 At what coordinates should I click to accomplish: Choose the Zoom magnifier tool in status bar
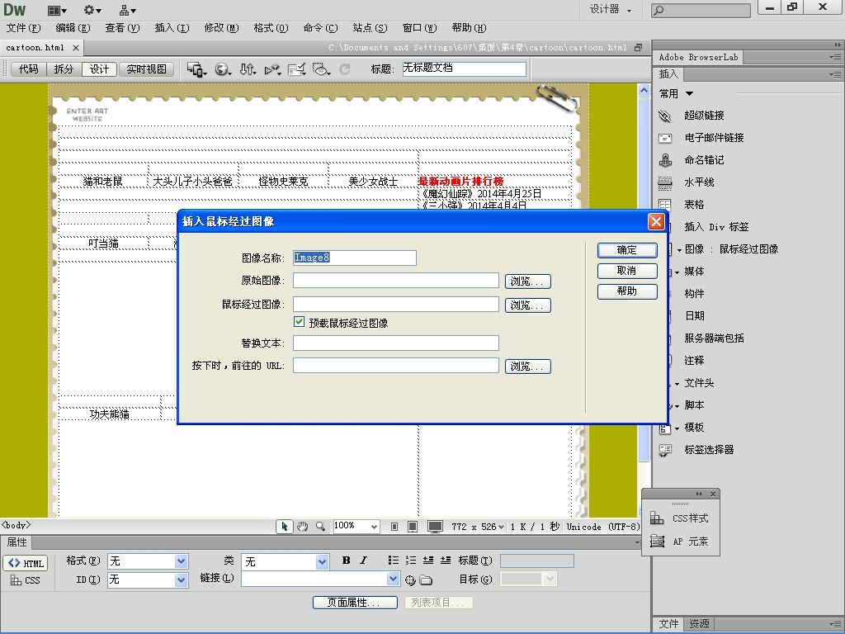point(320,526)
